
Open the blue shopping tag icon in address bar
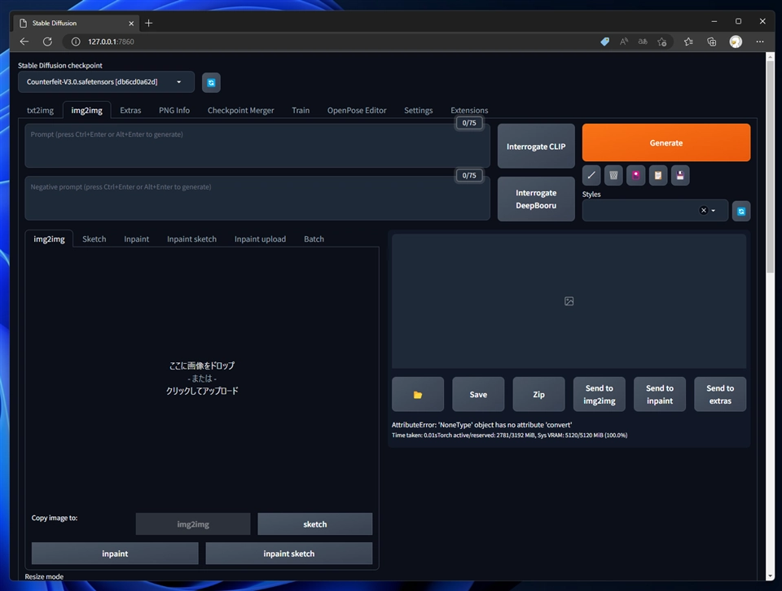[x=605, y=42]
